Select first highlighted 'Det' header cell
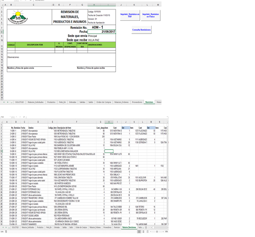This screenshot has height=237, width=255. tap(126, 128)
